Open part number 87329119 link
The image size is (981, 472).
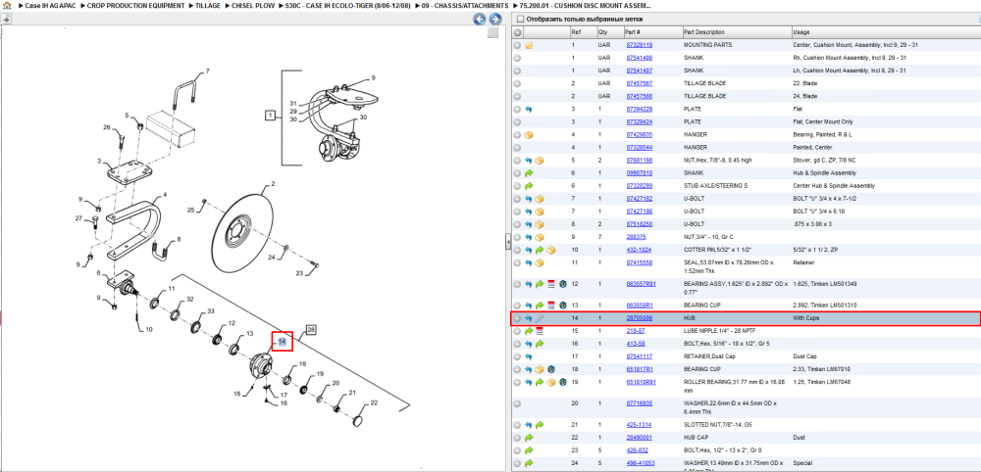[640, 46]
